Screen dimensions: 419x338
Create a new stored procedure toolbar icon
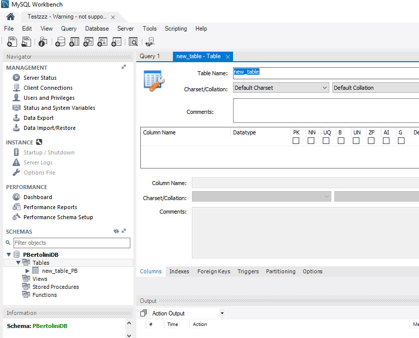click(102, 42)
